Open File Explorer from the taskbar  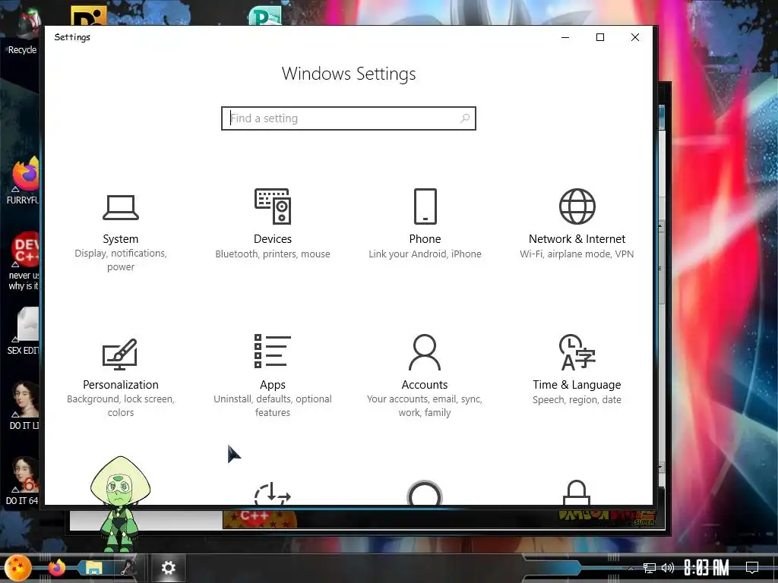(93, 568)
